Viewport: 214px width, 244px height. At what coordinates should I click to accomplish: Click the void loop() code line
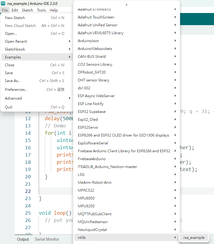click(x=55, y=213)
